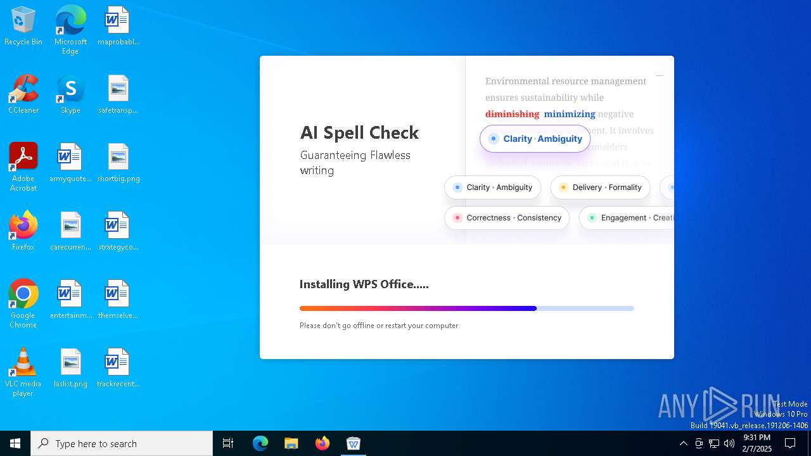Click the "Installing WPS Office....." status text

coord(364,284)
